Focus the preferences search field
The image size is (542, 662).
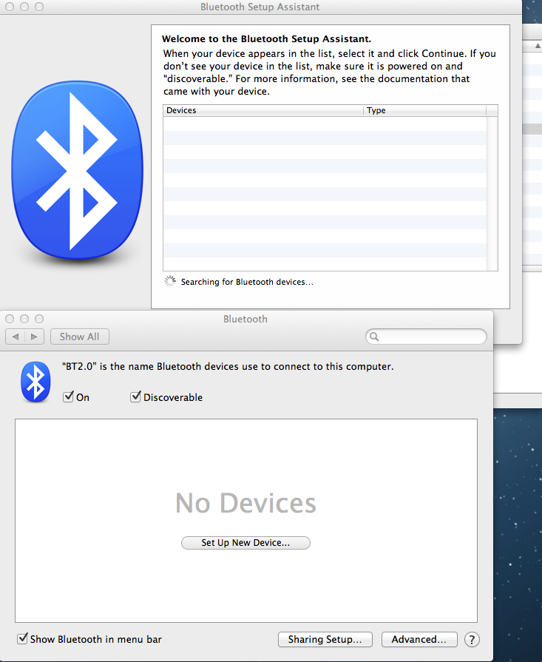tap(426, 337)
